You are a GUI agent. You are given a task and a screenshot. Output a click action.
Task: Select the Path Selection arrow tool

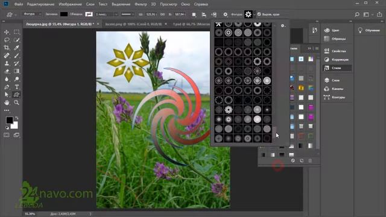click(7, 95)
